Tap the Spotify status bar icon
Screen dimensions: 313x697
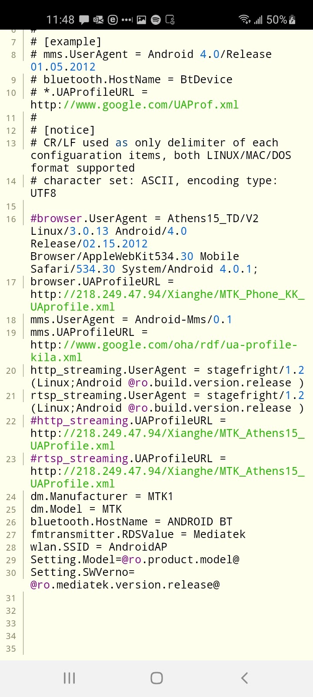click(156, 20)
